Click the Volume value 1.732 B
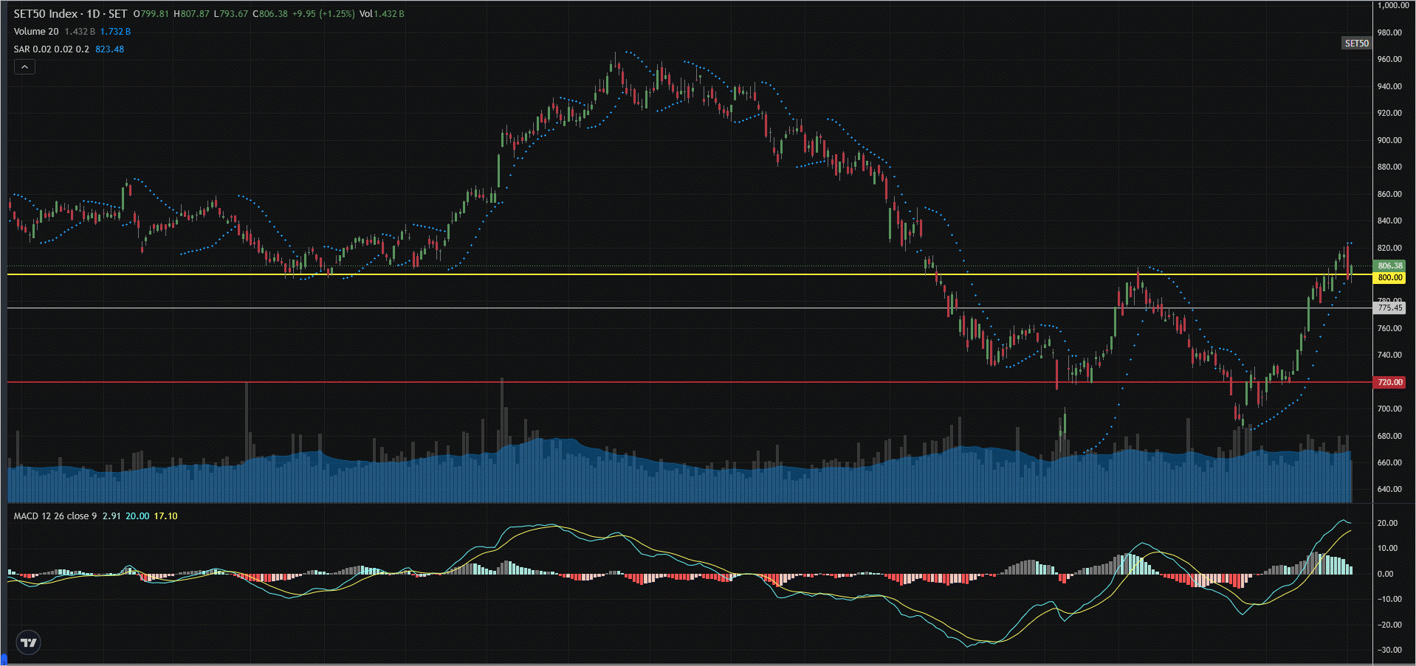The height and width of the screenshot is (666, 1416). [x=115, y=32]
